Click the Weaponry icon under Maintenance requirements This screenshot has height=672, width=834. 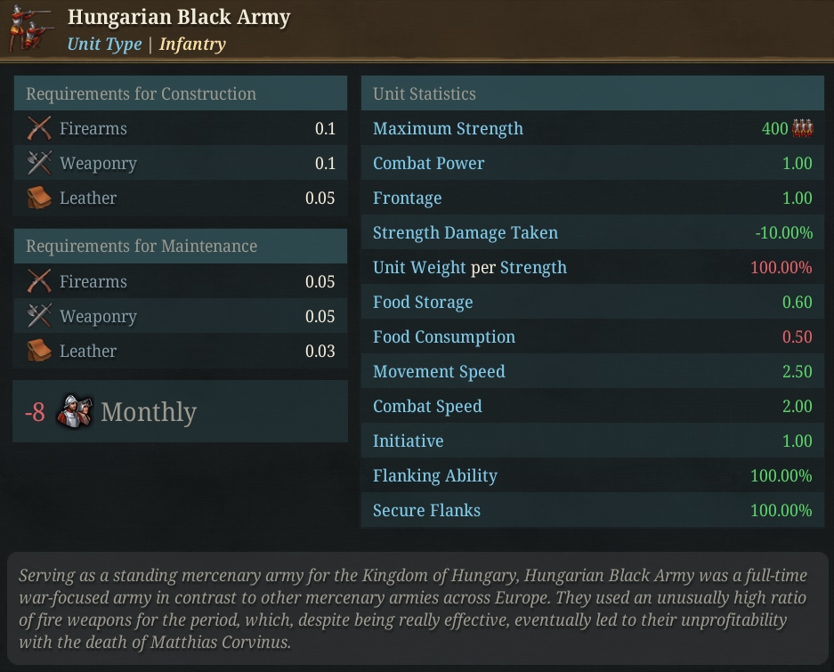click(39, 316)
